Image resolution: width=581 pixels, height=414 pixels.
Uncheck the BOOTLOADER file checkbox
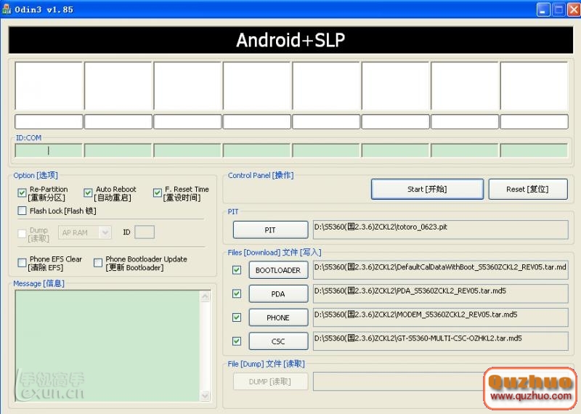click(x=237, y=270)
